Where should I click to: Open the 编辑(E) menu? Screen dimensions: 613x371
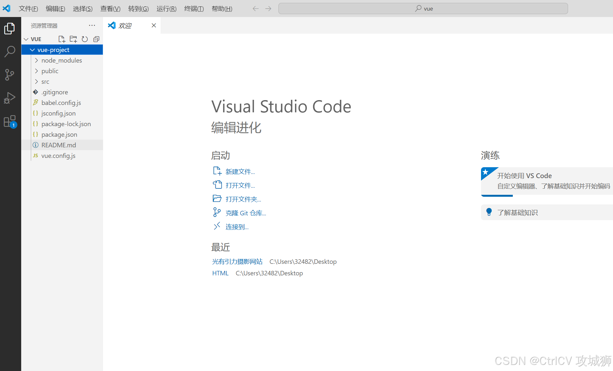coord(55,9)
